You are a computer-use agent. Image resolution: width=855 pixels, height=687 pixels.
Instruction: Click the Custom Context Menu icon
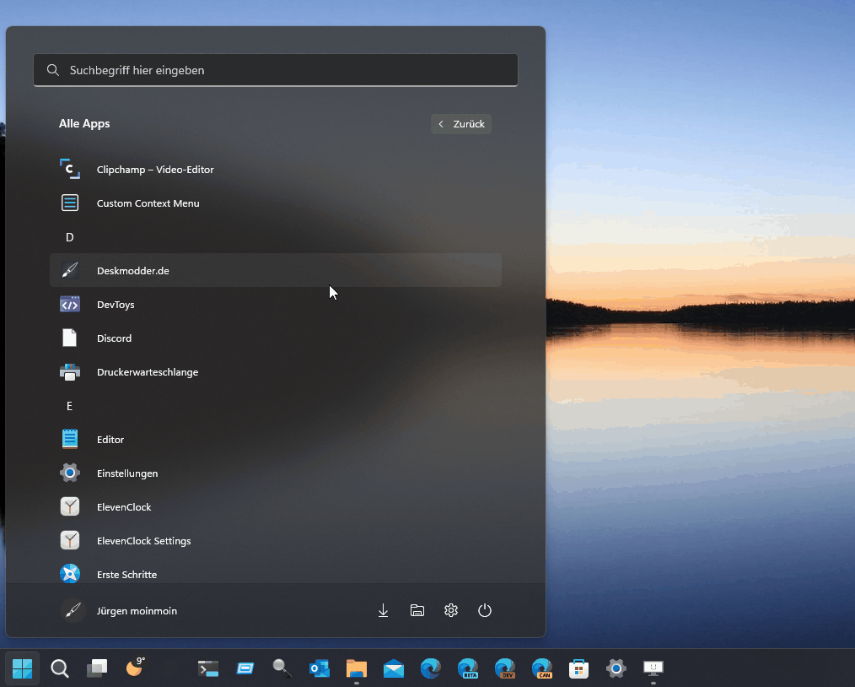point(70,203)
